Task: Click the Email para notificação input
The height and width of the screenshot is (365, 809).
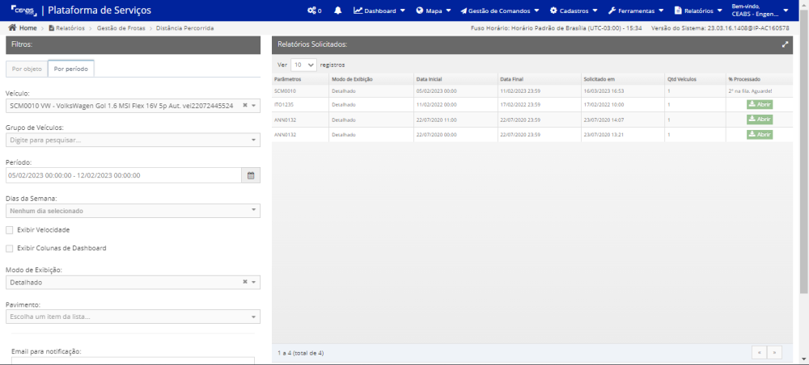Action: 133,361
